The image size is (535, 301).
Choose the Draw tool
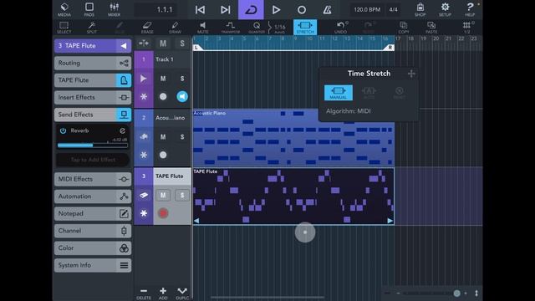(x=175, y=28)
